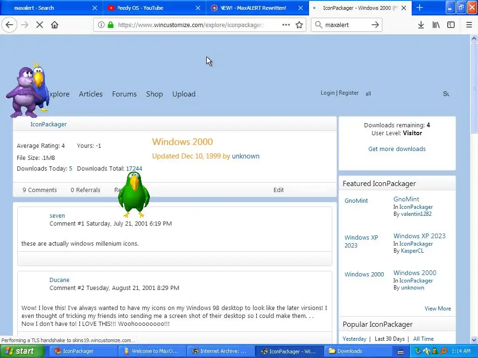Open the IconPackager breadcrumb link
Screen dimensions: 478x358
pyautogui.click(x=49, y=124)
